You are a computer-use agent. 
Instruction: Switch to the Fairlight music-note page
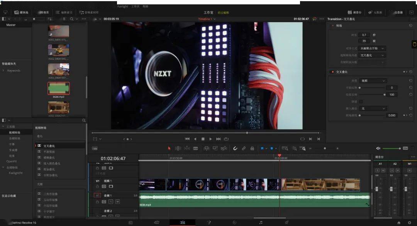coord(261,223)
